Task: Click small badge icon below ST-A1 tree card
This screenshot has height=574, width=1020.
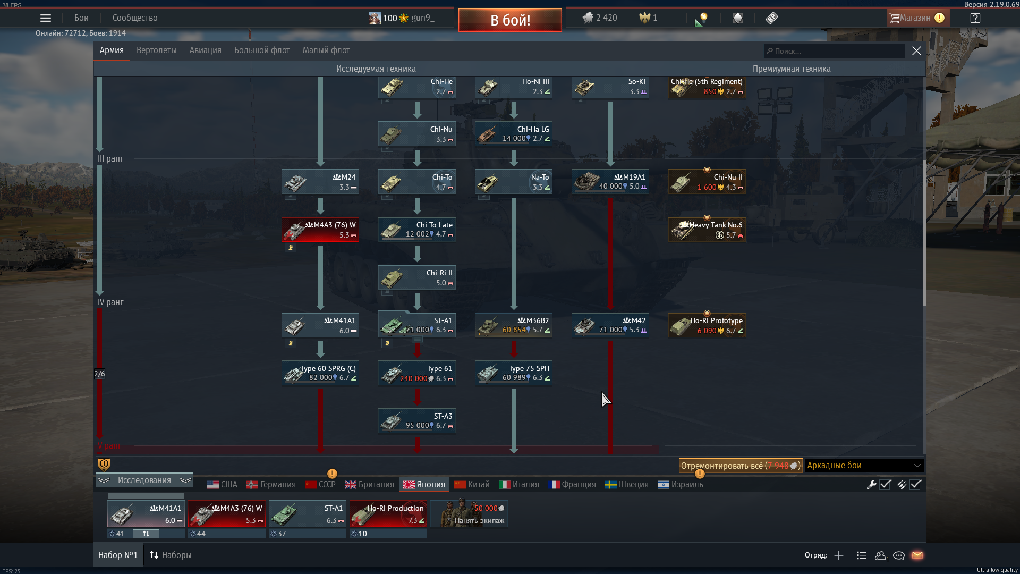Action: [387, 343]
